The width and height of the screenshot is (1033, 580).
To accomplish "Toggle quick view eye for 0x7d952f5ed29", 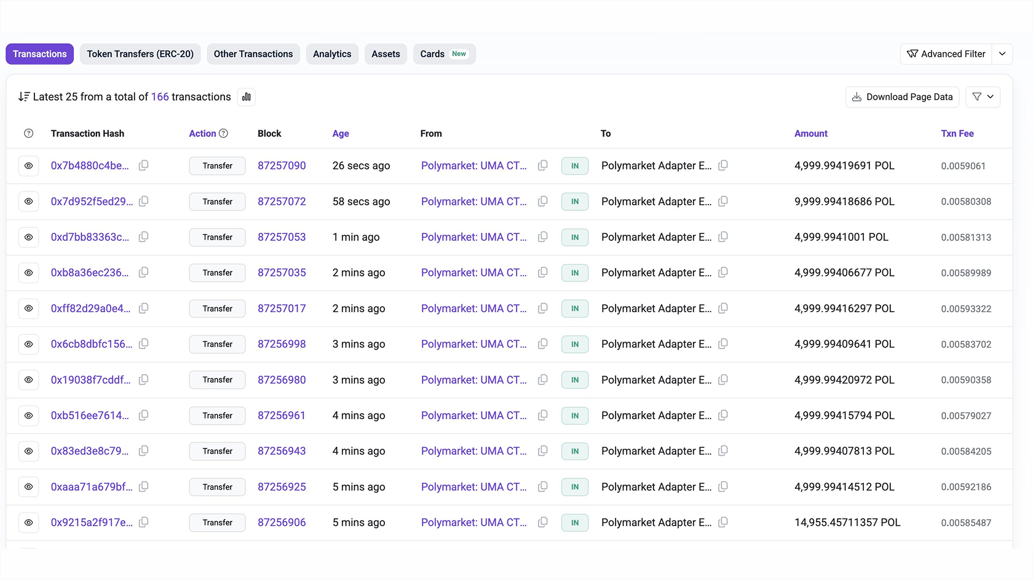I will point(28,202).
